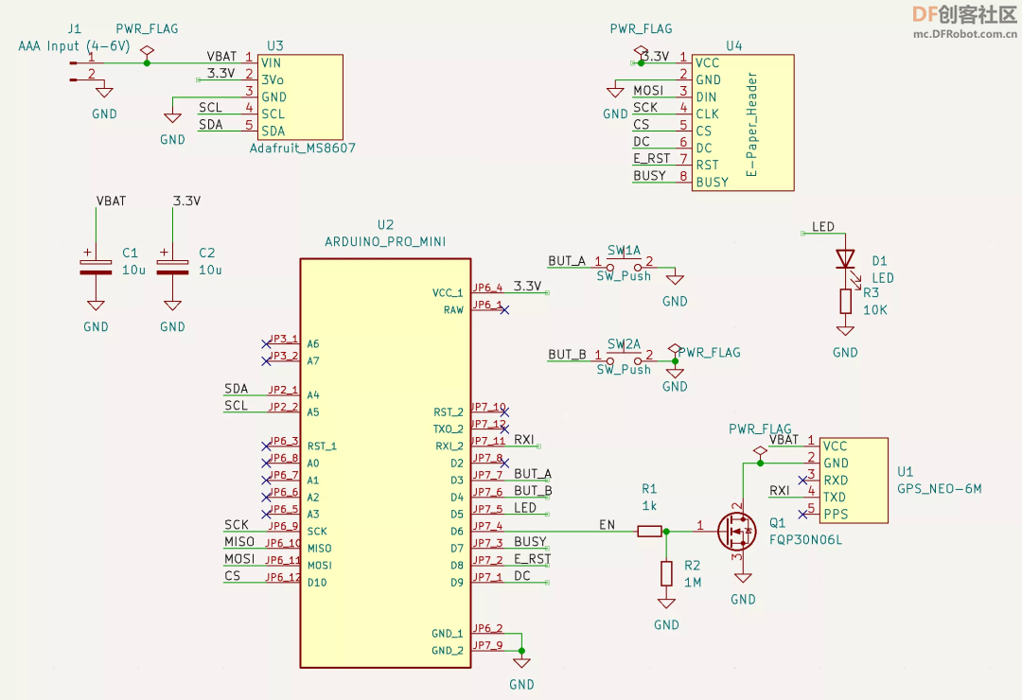This screenshot has height=700, width=1022.
Task: Click the GND symbol left of U4's GND pin
Action: [x=615, y=92]
